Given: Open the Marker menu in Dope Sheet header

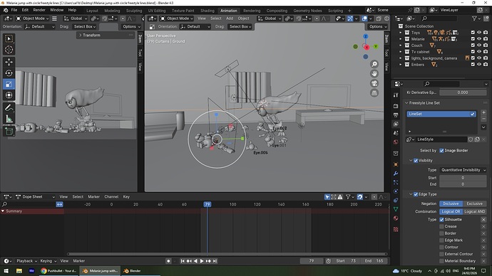Looking at the screenshot, I should [x=93, y=197].
